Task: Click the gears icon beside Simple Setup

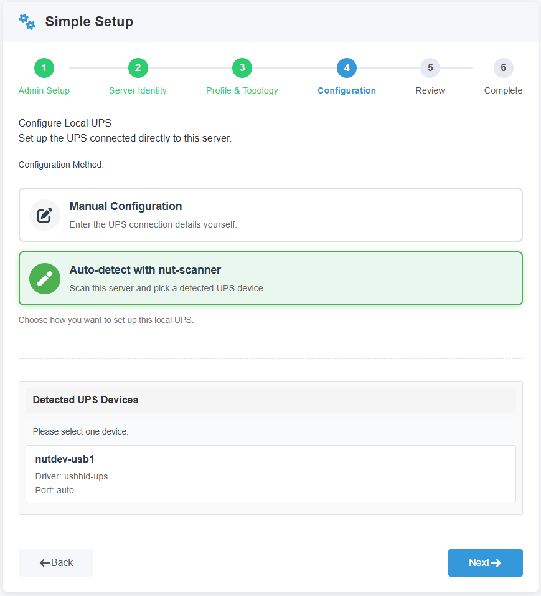Action: coord(27,22)
